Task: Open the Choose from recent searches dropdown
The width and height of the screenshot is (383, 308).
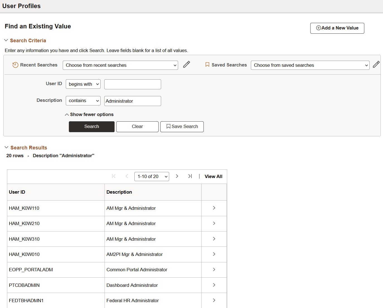Action: [x=120, y=65]
